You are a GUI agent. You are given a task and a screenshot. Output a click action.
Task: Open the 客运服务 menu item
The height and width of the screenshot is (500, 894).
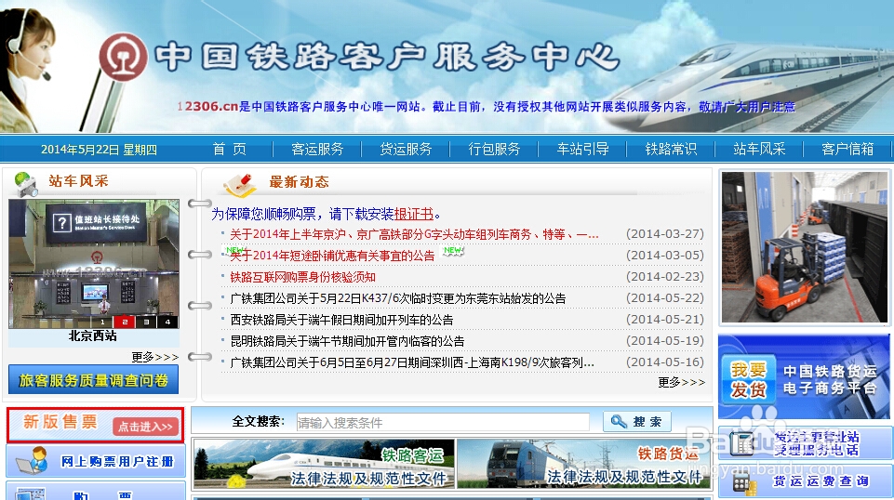coord(317,150)
